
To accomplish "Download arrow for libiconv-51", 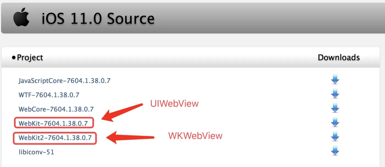I will click(335, 151).
